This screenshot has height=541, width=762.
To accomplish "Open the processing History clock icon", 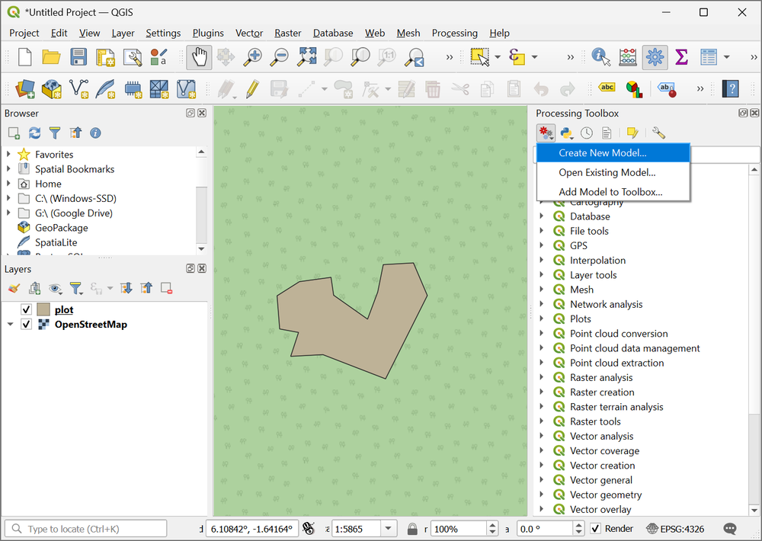I will pyautogui.click(x=587, y=133).
